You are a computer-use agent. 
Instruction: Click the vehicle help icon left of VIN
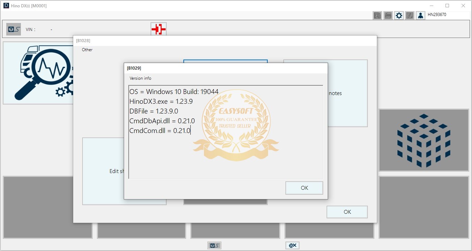(x=14, y=29)
